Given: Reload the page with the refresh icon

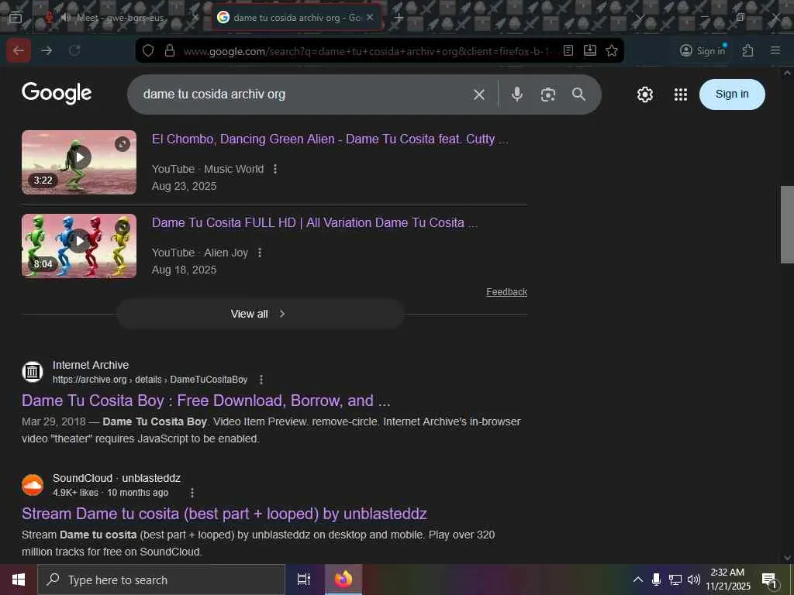Looking at the screenshot, I should [74, 50].
